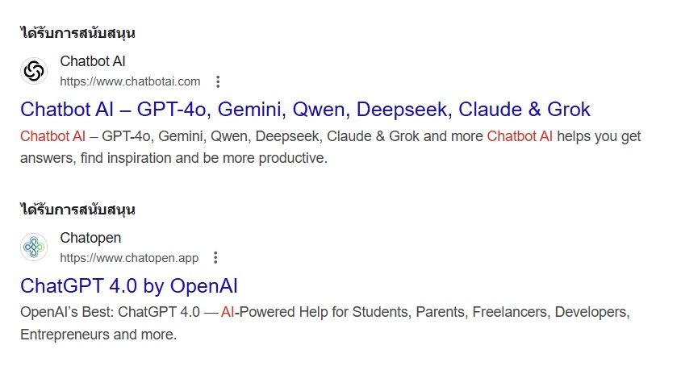Click the sponsored label above Chatbot AI
Viewport: 681px width, 366px height.
click(x=77, y=33)
